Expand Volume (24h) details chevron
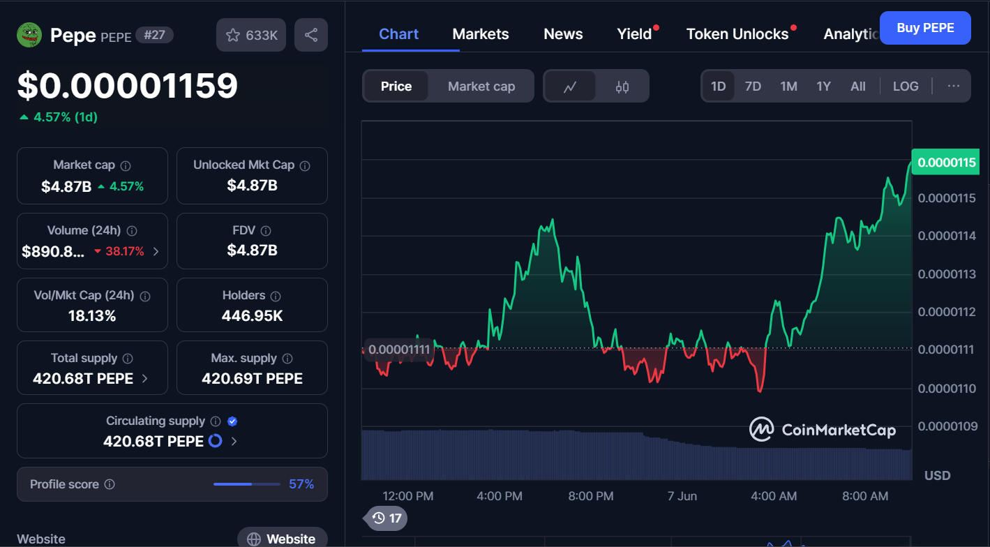Viewport: 990px width, 547px height. pos(156,251)
